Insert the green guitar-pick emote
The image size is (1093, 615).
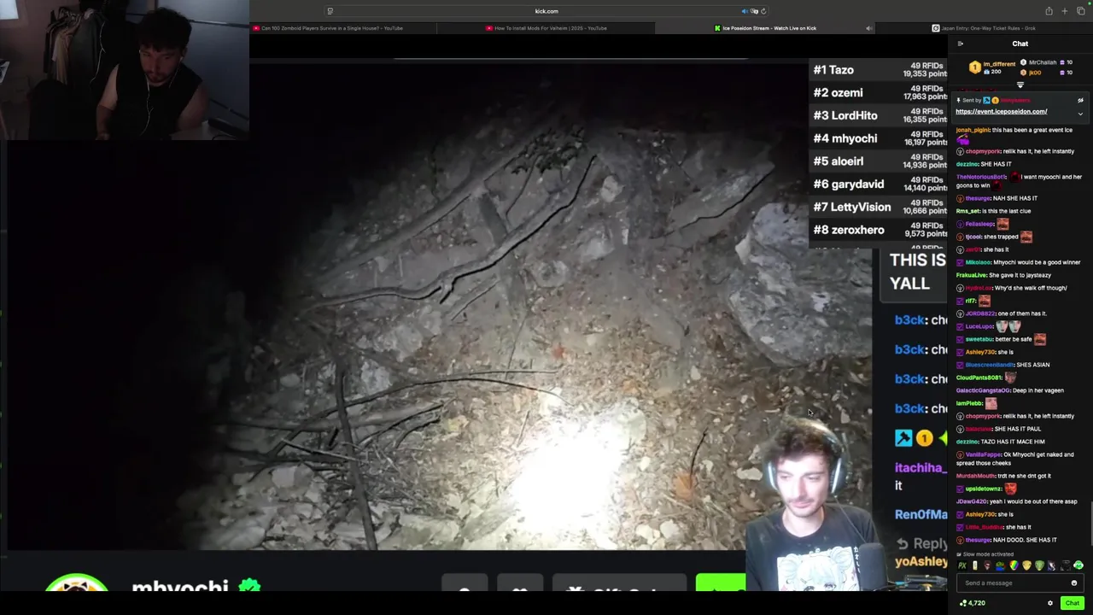1039,565
